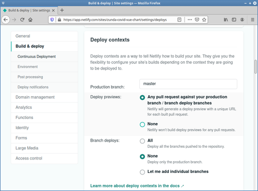Image resolution: width=258 pixels, height=191 pixels.
Task: Open the Firefox hamburger menu
Action: (x=252, y=20)
